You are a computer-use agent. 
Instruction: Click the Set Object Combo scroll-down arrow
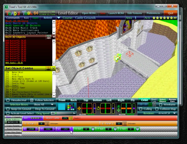pyautogui.click(x=54, y=96)
